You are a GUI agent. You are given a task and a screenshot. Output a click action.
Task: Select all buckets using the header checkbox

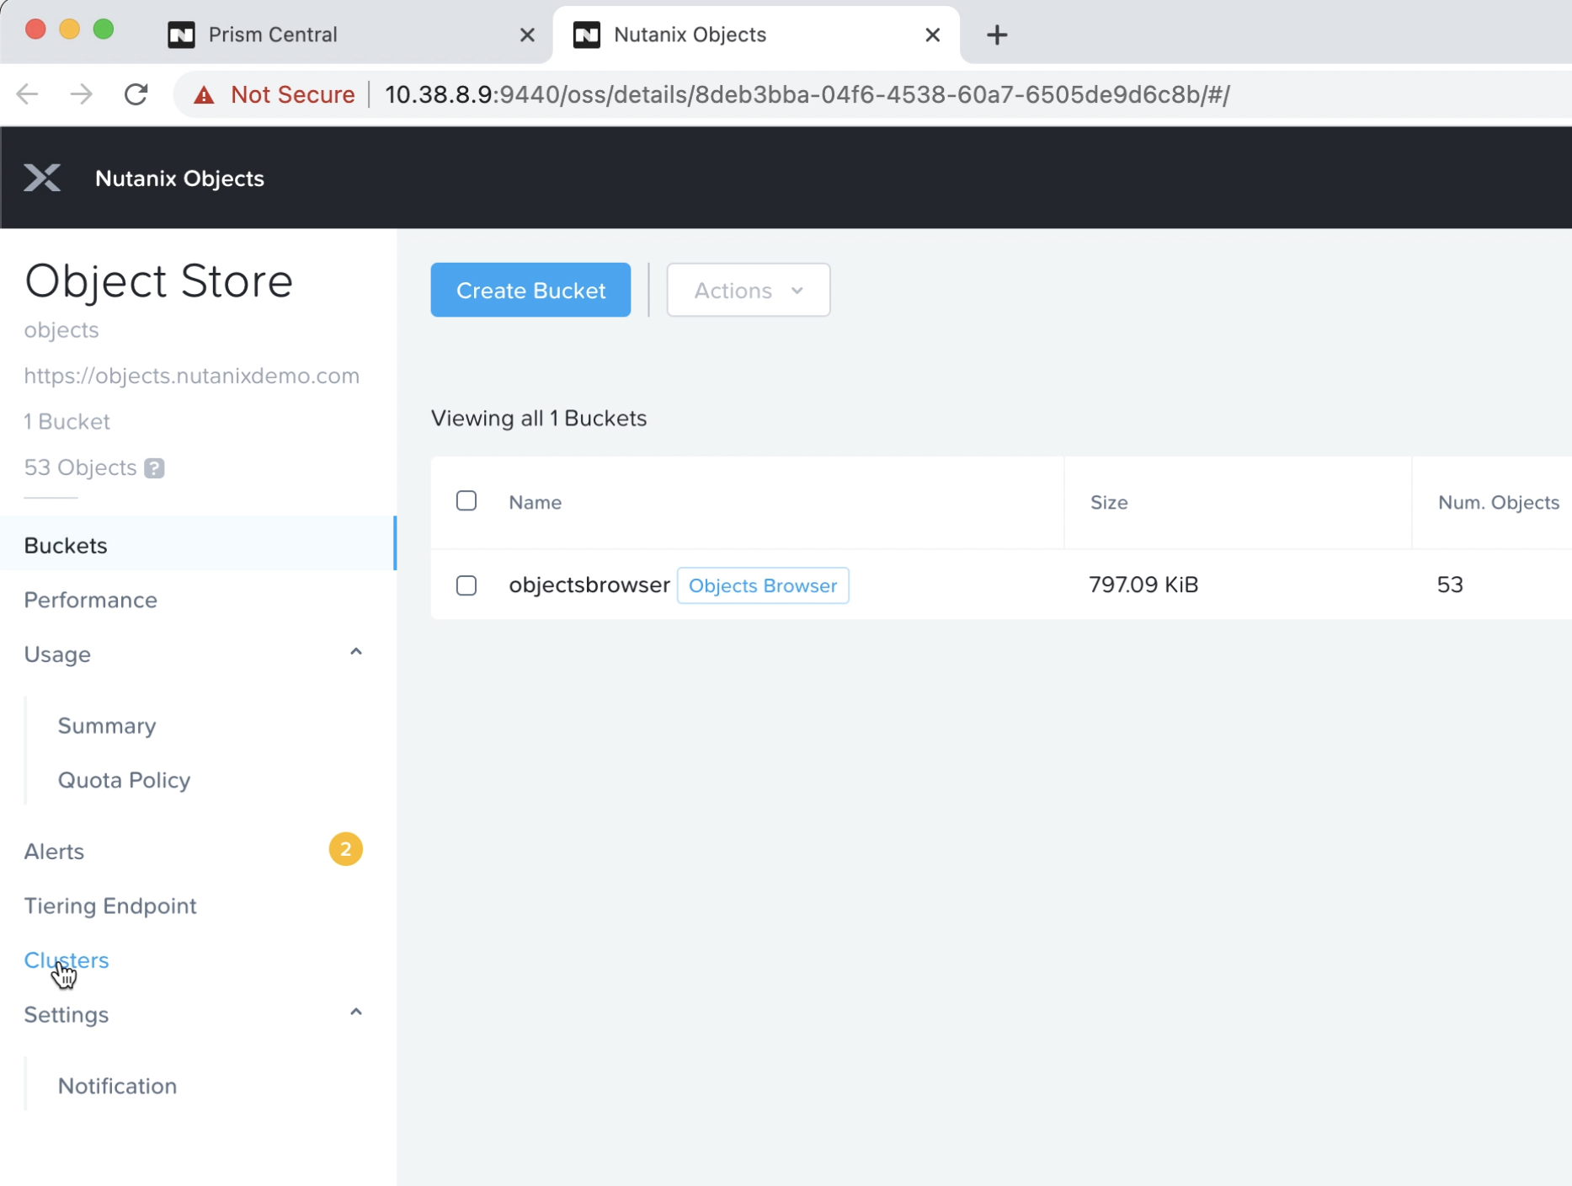point(466,501)
